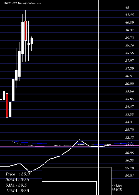
Task: Click the 40.89 price axis label
Action: click(x=129, y=23)
